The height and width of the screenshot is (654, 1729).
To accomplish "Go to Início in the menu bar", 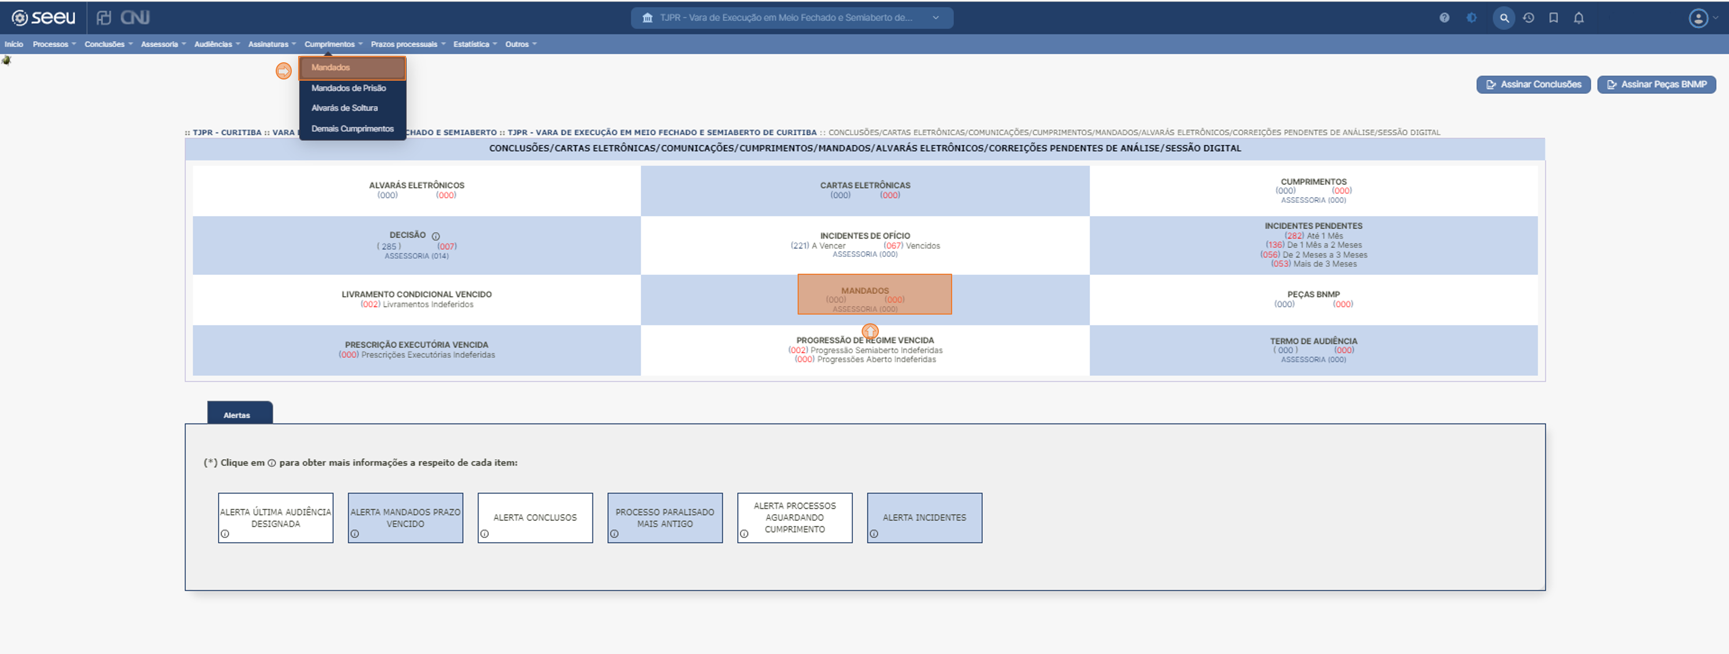I will coord(13,44).
